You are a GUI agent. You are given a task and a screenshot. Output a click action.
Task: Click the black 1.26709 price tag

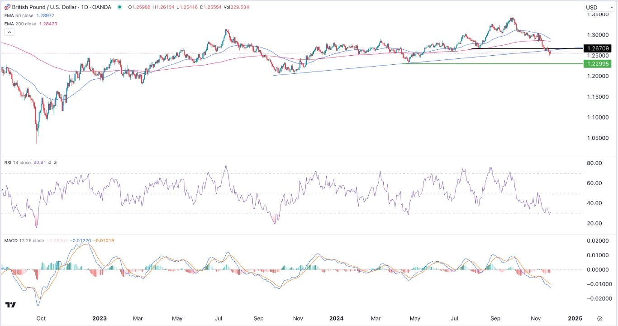(598, 48)
